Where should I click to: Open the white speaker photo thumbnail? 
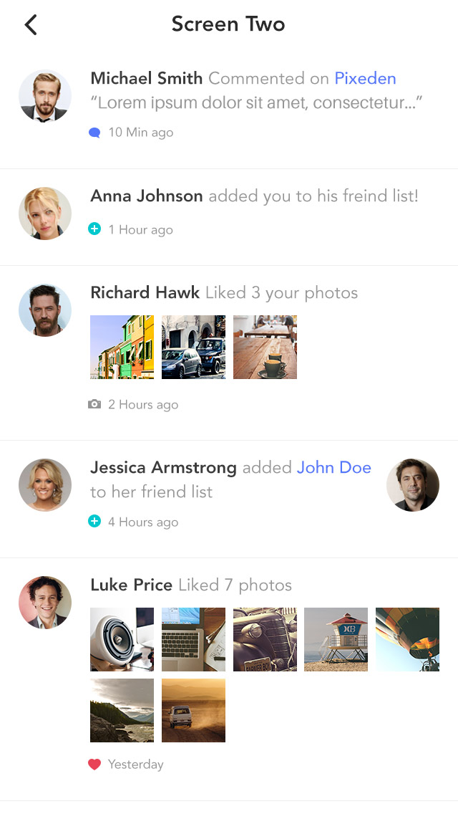[x=122, y=639]
